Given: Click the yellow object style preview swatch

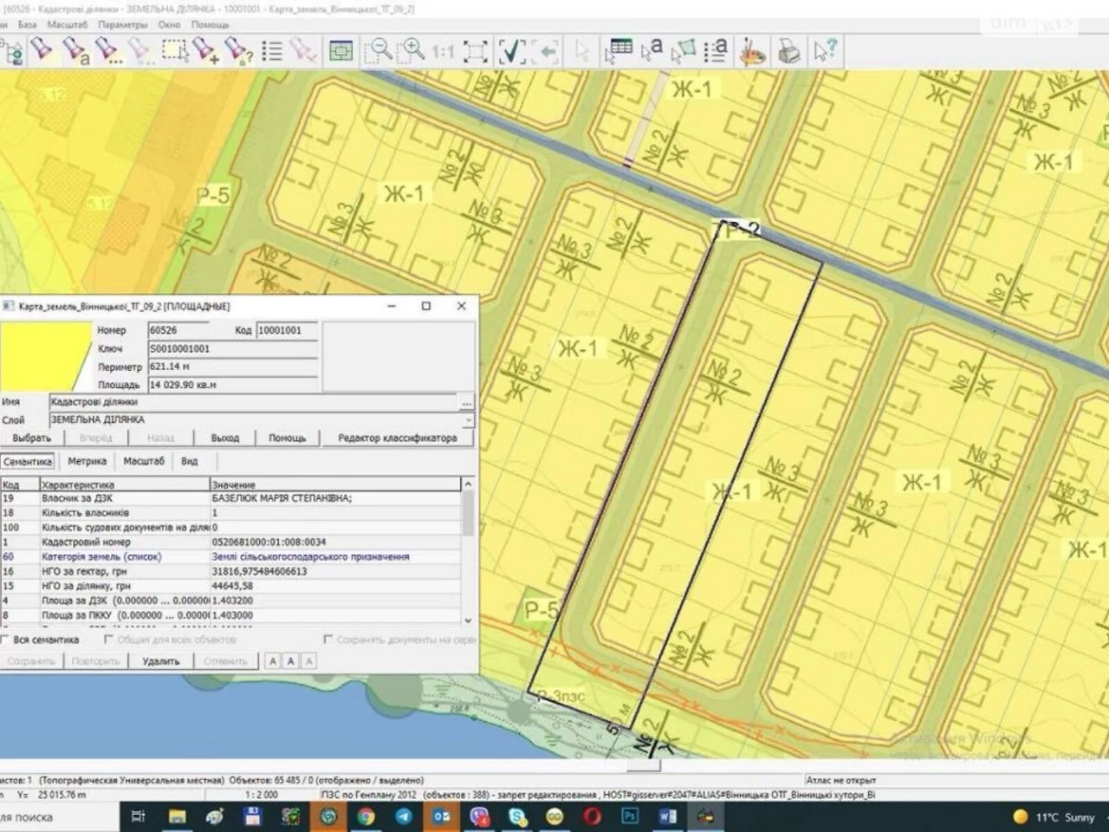Looking at the screenshot, I should coord(45,356).
